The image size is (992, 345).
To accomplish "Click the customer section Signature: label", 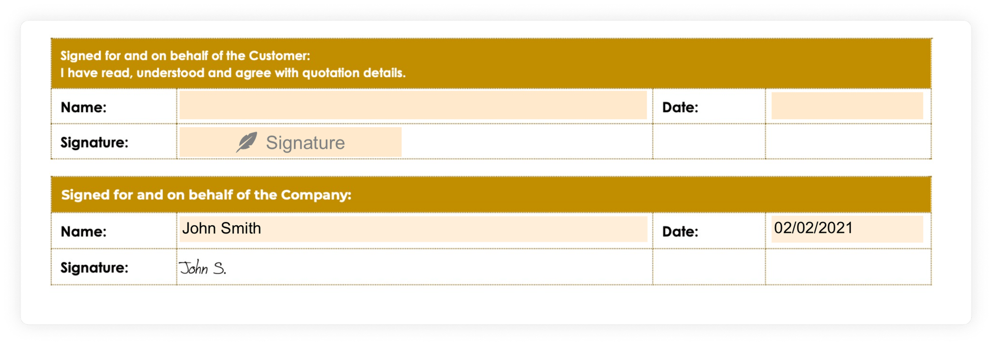I will click(94, 143).
